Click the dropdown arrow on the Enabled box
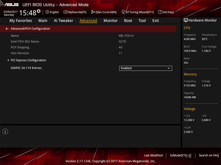Viewport: 221px width, 165px height. [x=169, y=68]
